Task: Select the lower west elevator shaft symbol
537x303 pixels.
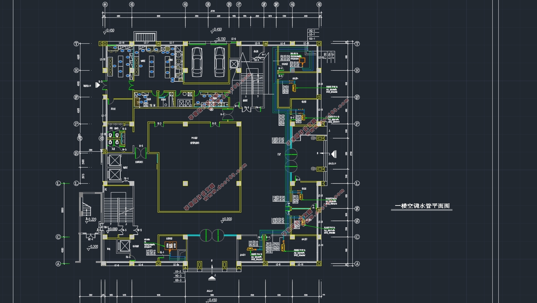Action: [x=114, y=175]
